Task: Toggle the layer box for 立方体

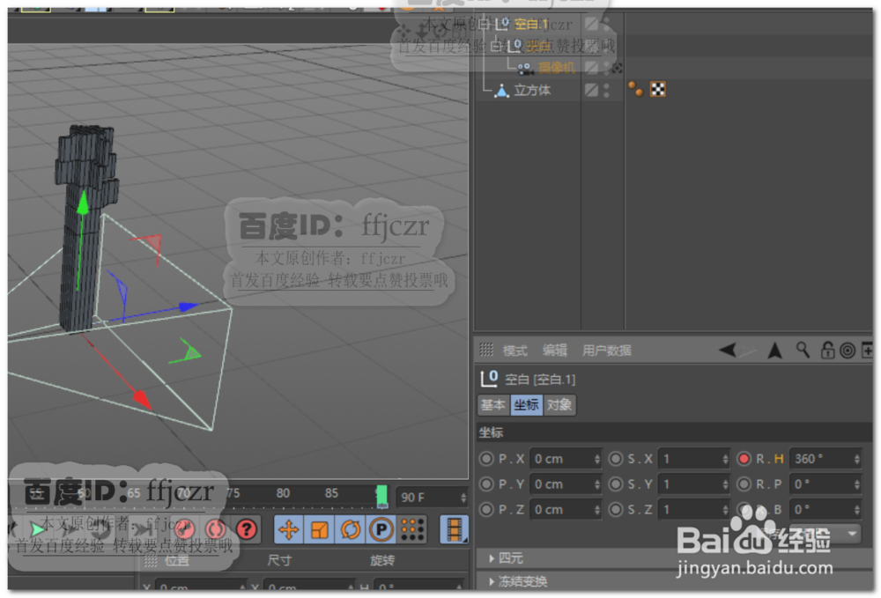Action: pyautogui.click(x=591, y=90)
